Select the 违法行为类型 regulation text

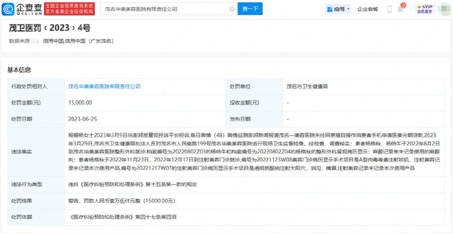(x=132, y=184)
